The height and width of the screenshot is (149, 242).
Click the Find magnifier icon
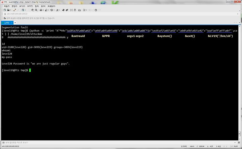coord(36,10)
